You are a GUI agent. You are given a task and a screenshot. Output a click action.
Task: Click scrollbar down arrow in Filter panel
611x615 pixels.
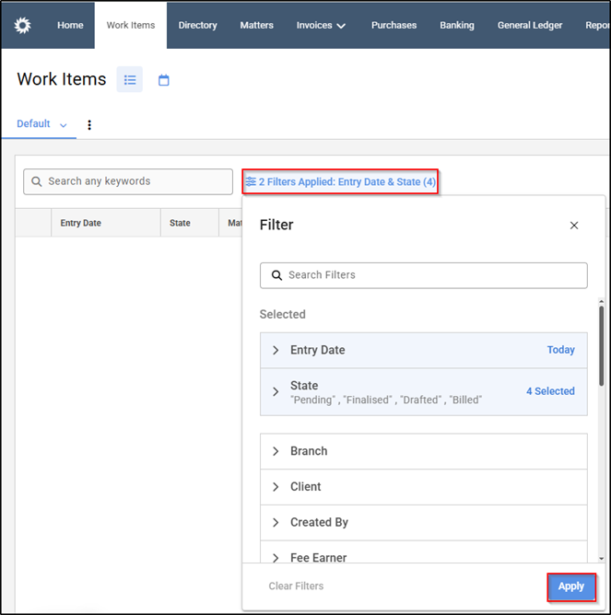(601, 559)
